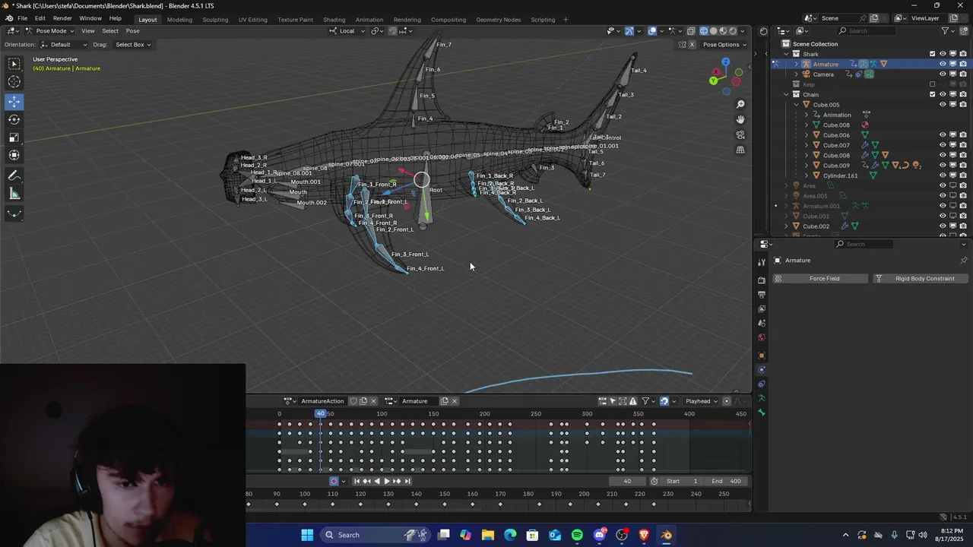The image size is (973, 547).
Task: Select the Transform tool
Action: [x=14, y=156]
